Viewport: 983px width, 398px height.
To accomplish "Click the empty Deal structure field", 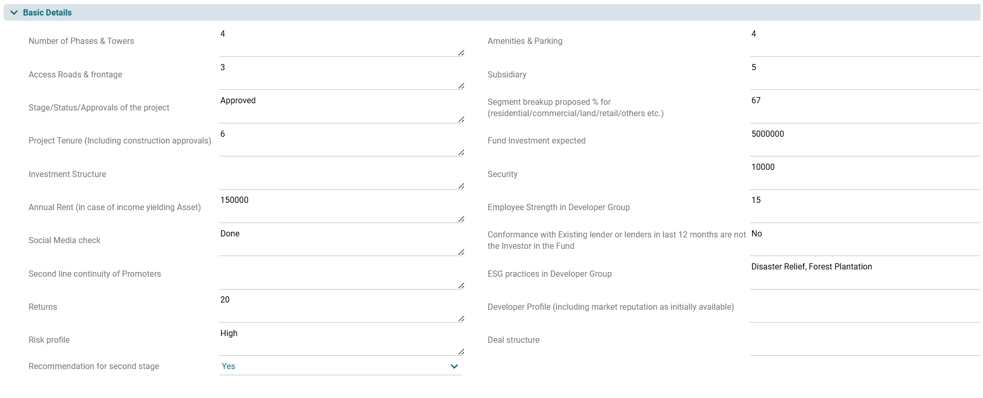I will (863, 340).
